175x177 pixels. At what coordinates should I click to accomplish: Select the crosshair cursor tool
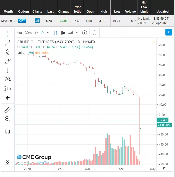tap(8, 33)
